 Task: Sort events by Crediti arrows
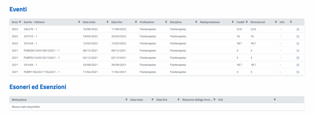click(x=247, y=22)
